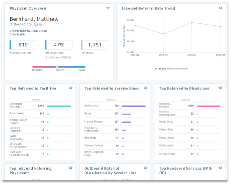Screen dimensions: 231x185
Task: Select Karas, Linden physician row
Action: pos(190,138)
